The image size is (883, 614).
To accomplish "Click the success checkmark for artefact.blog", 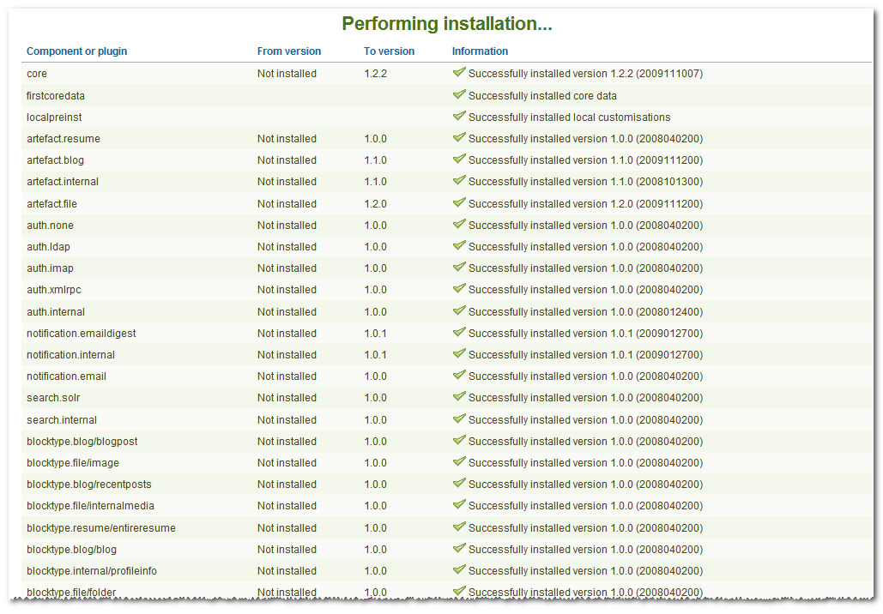I will click(x=459, y=158).
